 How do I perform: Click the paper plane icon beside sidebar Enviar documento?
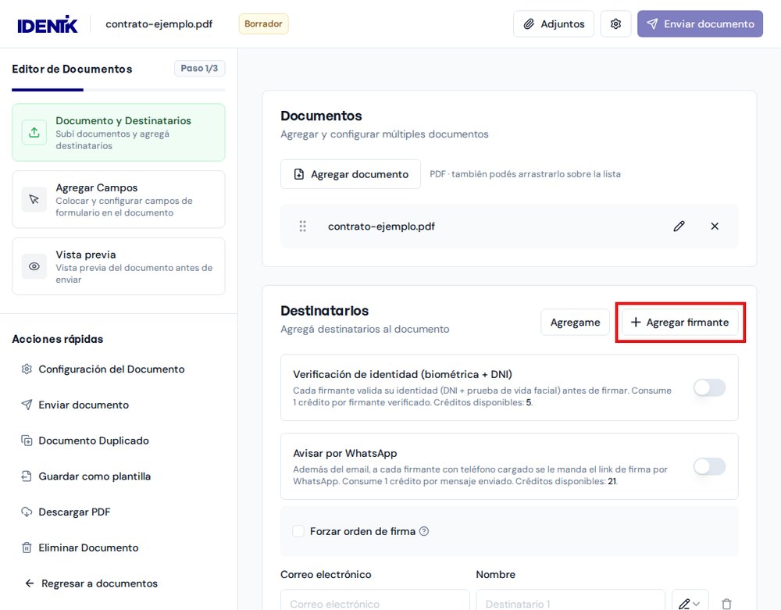pyautogui.click(x=27, y=405)
